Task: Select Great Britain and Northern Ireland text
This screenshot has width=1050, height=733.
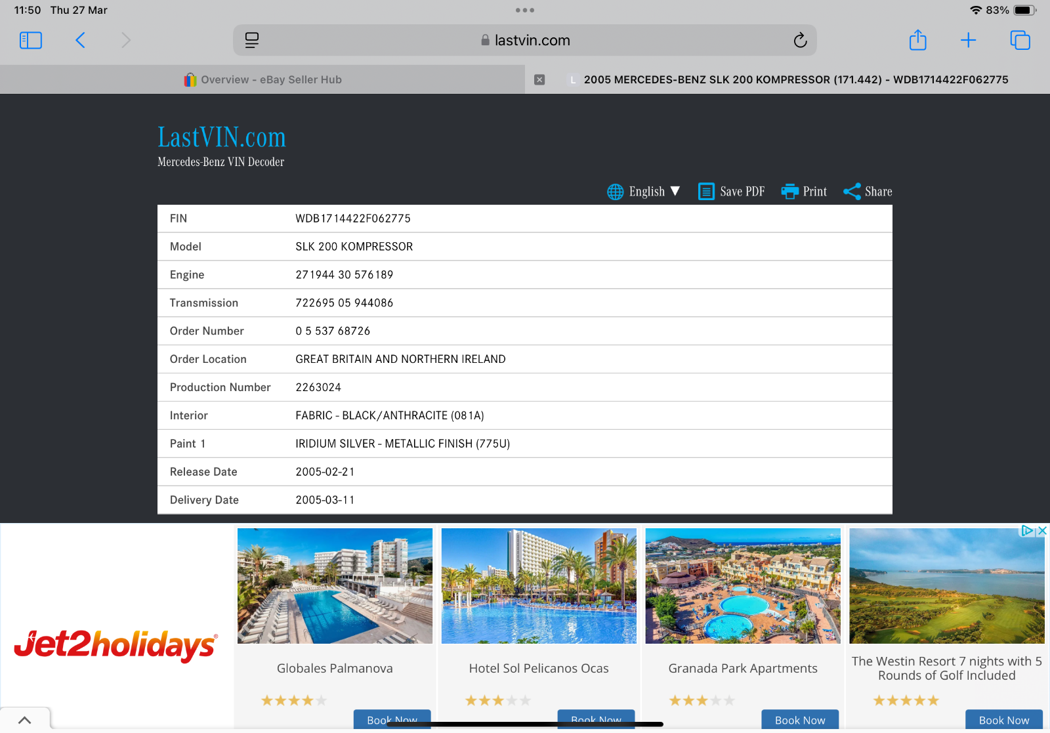Action: (x=400, y=360)
